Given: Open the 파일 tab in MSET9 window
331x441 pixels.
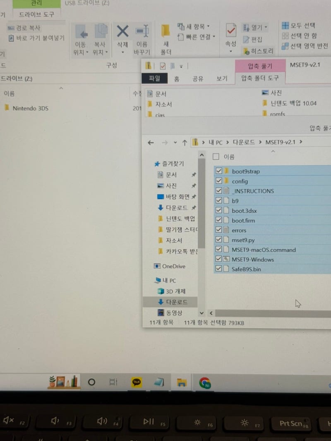Looking at the screenshot, I should (x=154, y=78).
